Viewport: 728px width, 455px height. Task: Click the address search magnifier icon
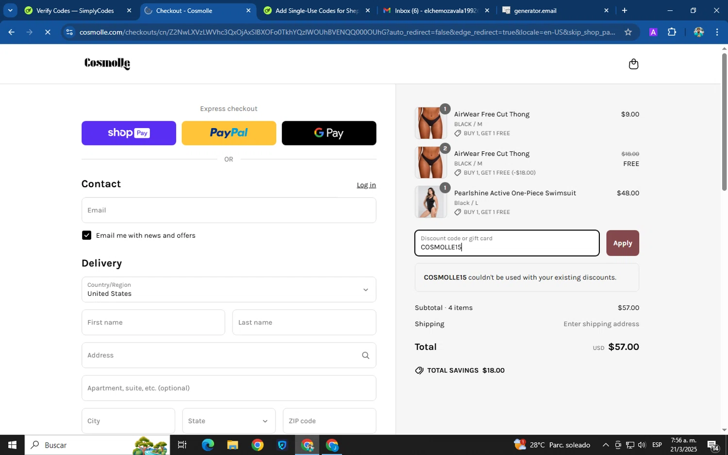point(365,356)
